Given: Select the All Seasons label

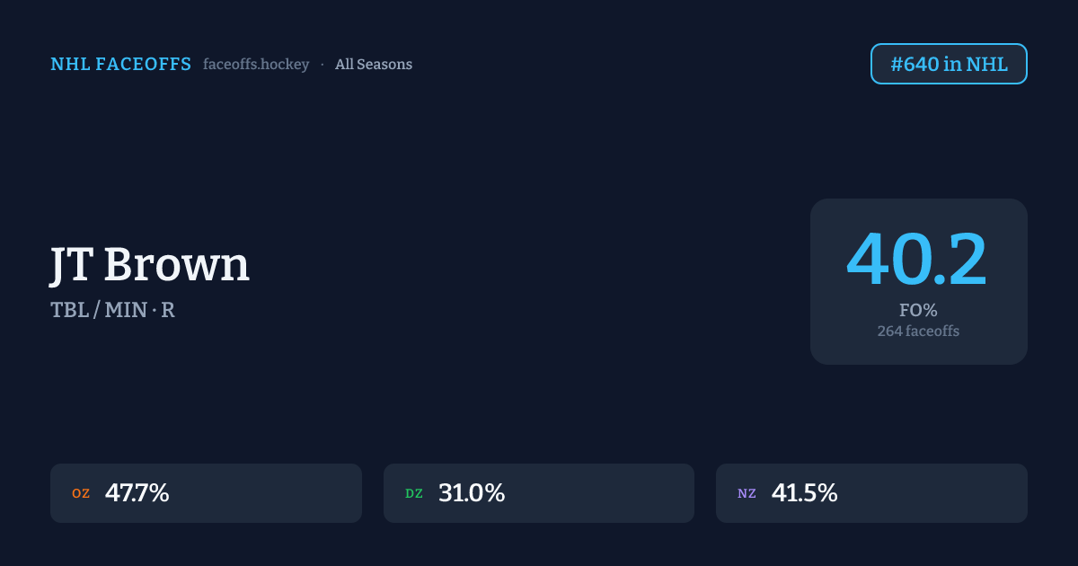Looking at the screenshot, I should (374, 65).
